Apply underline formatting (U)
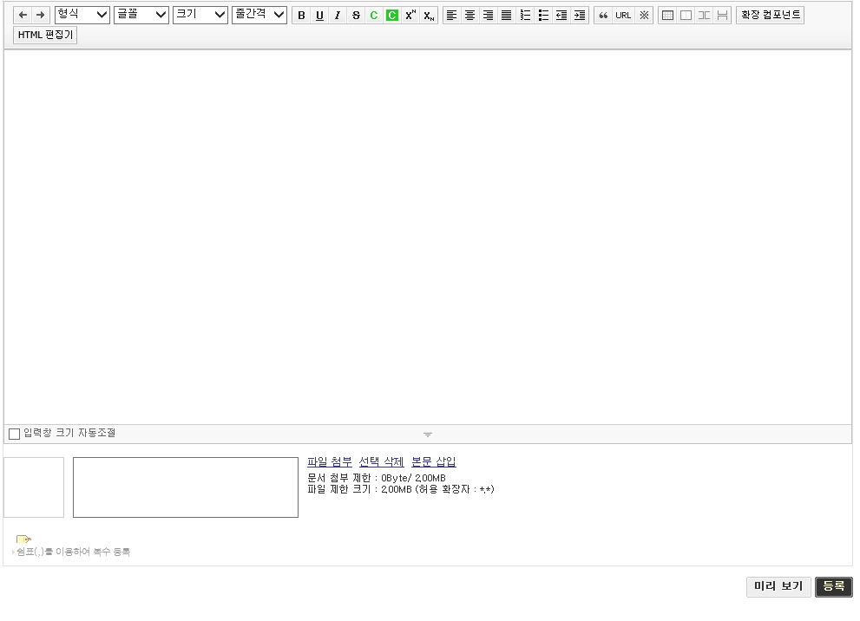The image size is (860, 621). [319, 16]
